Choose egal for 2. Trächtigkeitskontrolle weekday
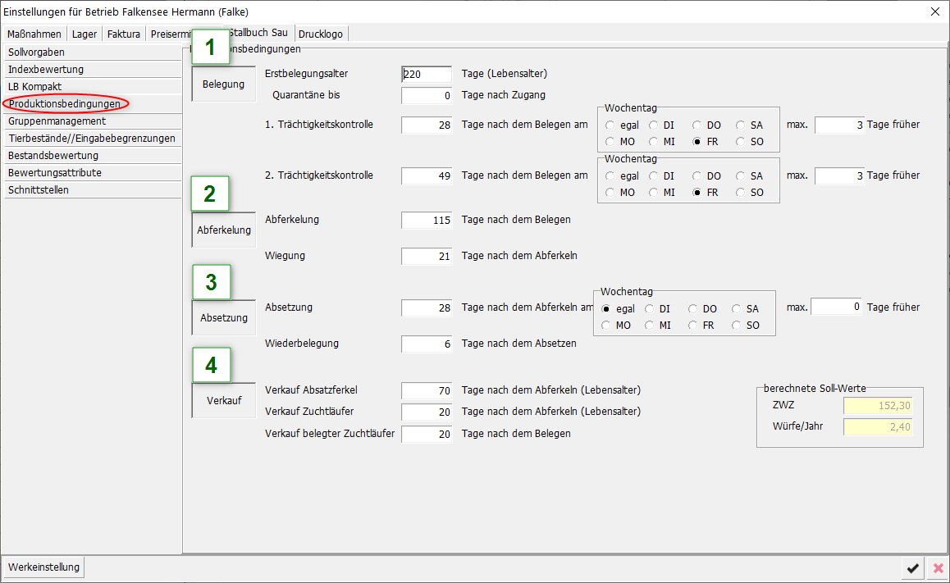Image resolution: width=950 pixels, height=583 pixels. click(x=610, y=176)
